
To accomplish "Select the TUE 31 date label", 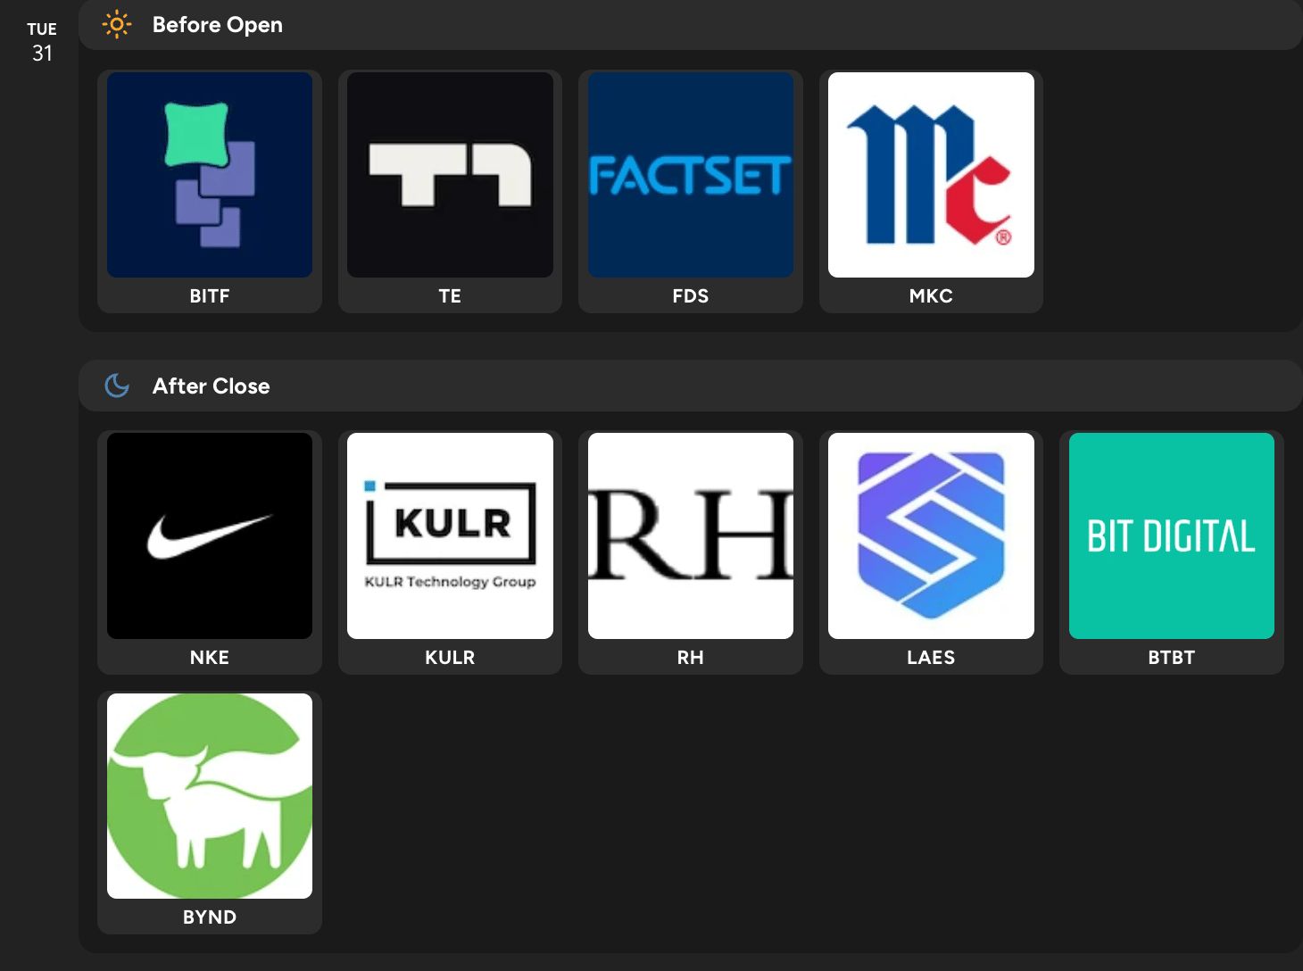I will pyautogui.click(x=42, y=42).
